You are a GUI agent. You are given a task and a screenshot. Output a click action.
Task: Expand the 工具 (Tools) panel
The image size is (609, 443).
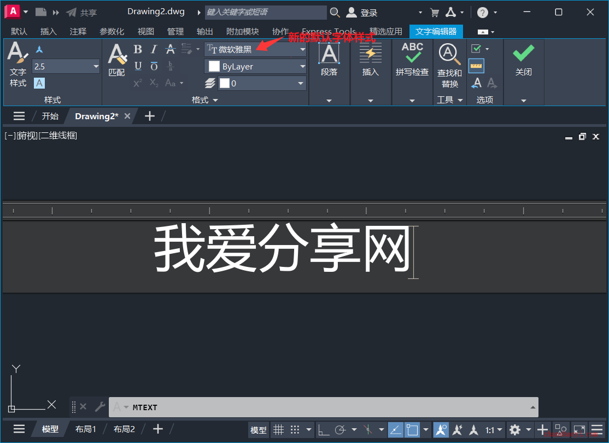[x=450, y=100]
